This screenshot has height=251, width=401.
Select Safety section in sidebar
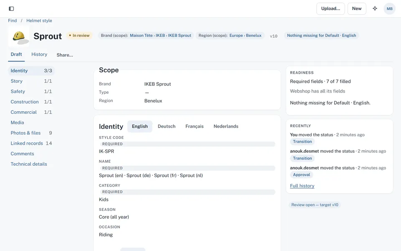tap(31, 92)
